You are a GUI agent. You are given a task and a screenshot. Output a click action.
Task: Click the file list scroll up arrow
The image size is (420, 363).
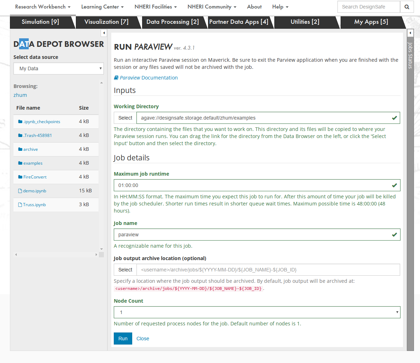[101, 83]
